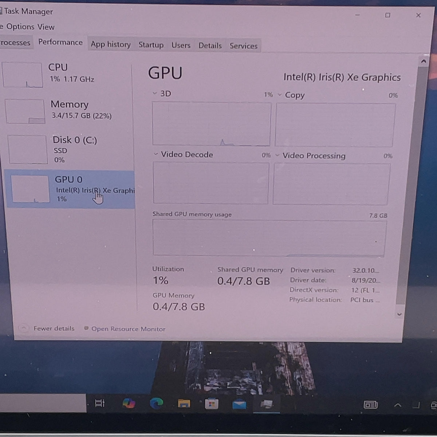The height and width of the screenshot is (437, 437).
Task: Expand the 3D engine dropdown
Action: click(x=154, y=94)
